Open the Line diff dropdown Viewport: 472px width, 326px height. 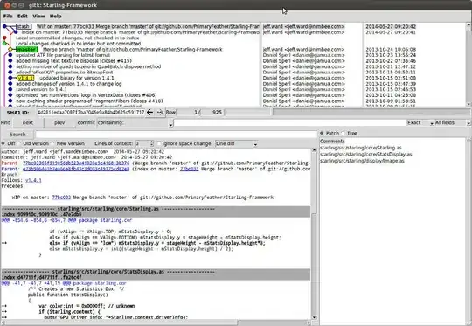point(237,144)
